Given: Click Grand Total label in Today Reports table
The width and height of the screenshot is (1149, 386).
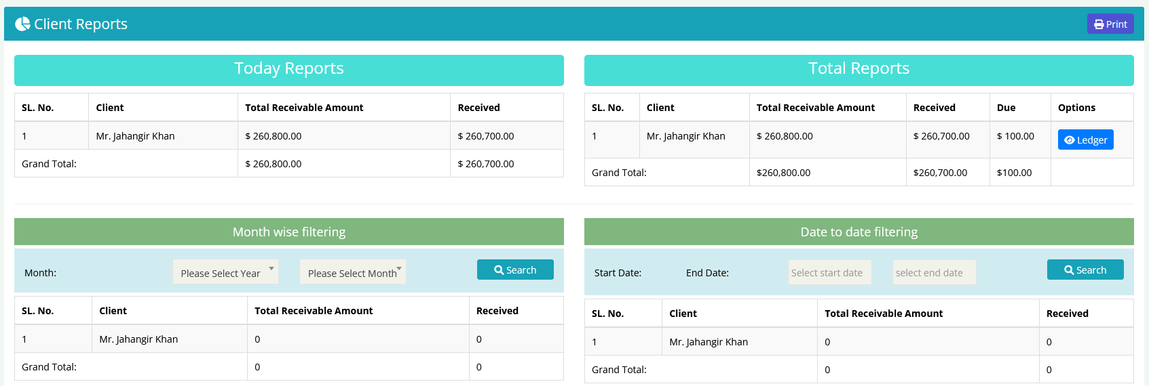Looking at the screenshot, I should [49, 164].
